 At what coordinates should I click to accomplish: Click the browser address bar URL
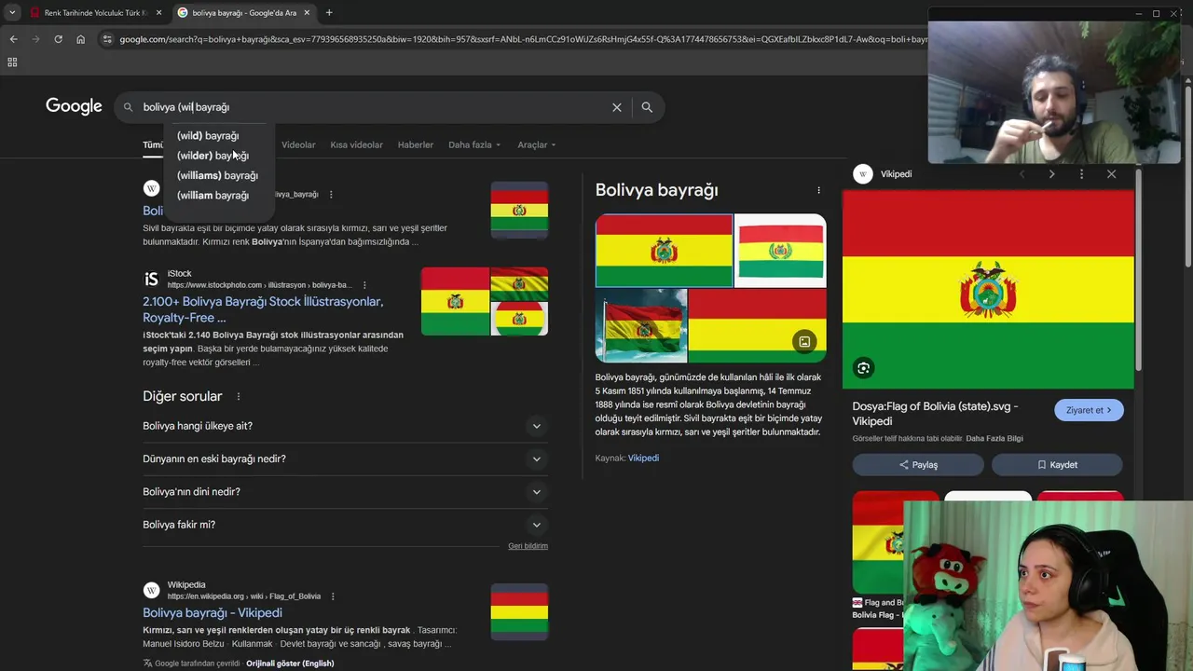(522, 39)
